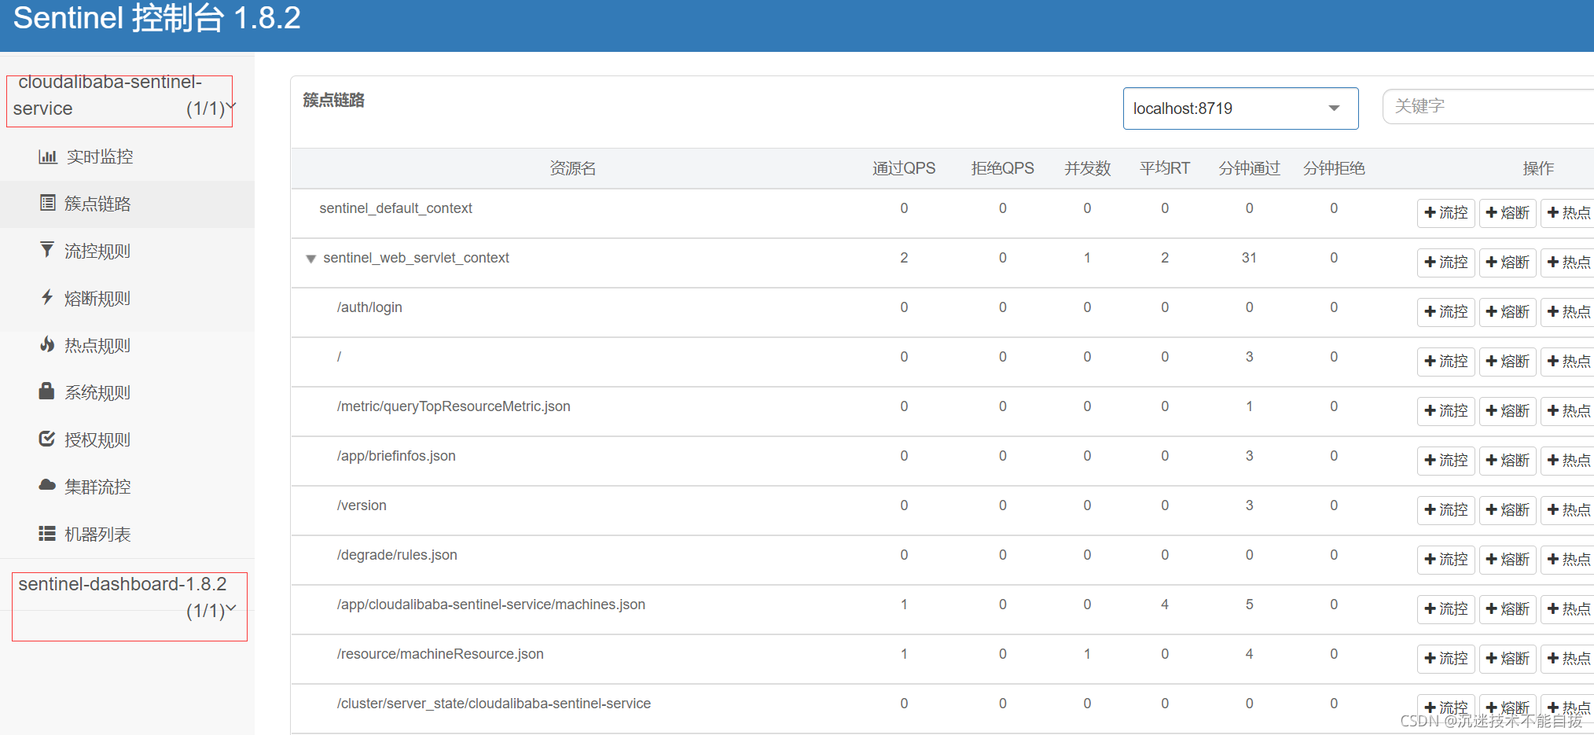Add 流控 rule for /app/briefinfos.json
1594x735 pixels.
point(1445,461)
